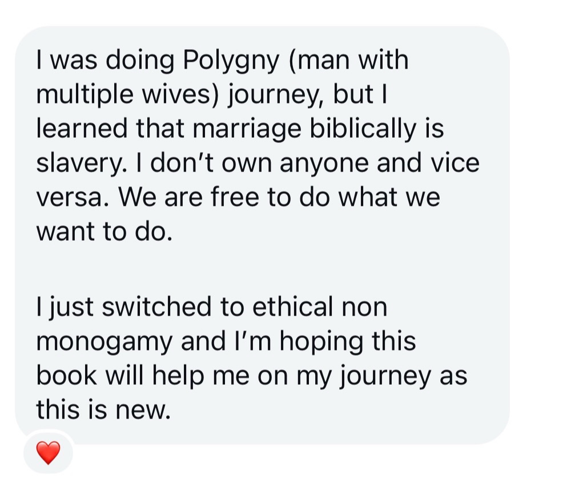
Task: Click the words "I just switched"
Action: [x=124, y=306]
